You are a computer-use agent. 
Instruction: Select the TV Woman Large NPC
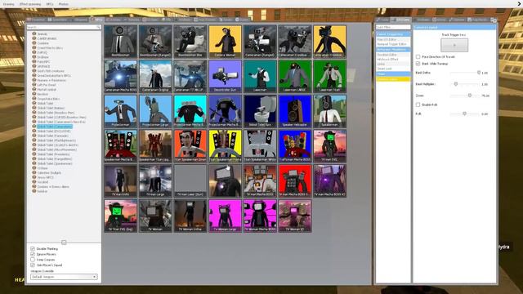(226, 216)
